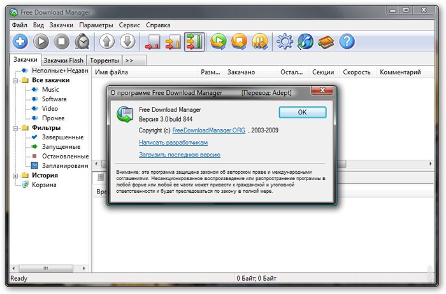Image resolution: width=446 pixels, height=294 pixels.
Task: Collapse the Фильтры tree node
Action: pos(15,129)
